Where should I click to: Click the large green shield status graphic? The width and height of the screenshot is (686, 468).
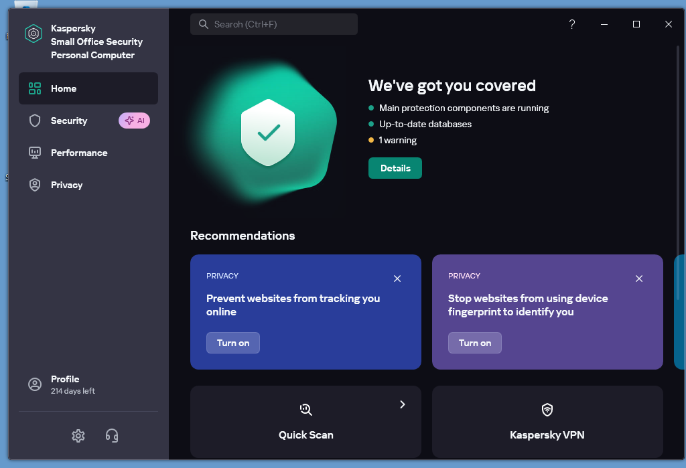click(268, 133)
